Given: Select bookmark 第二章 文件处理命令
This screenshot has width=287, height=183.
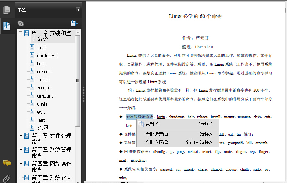Looking at the screenshot, I should (51, 139).
